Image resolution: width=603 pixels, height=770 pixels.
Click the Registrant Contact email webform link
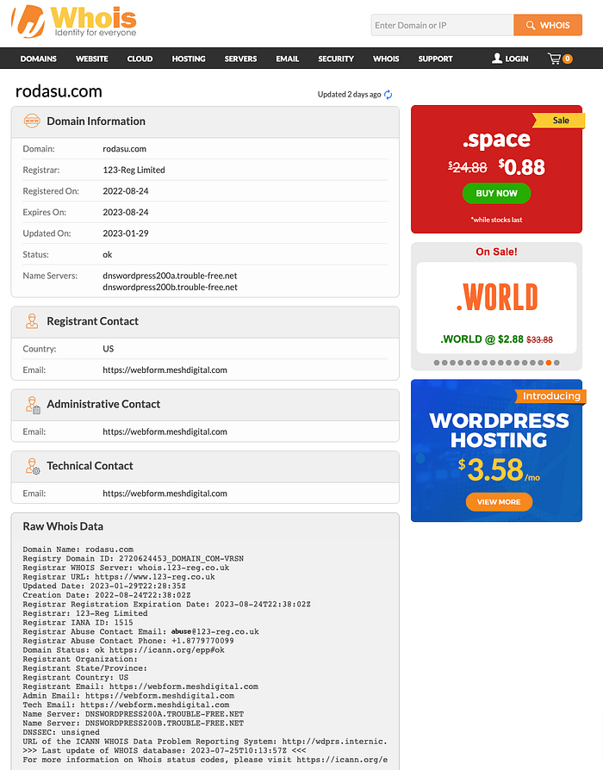click(165, 369)
